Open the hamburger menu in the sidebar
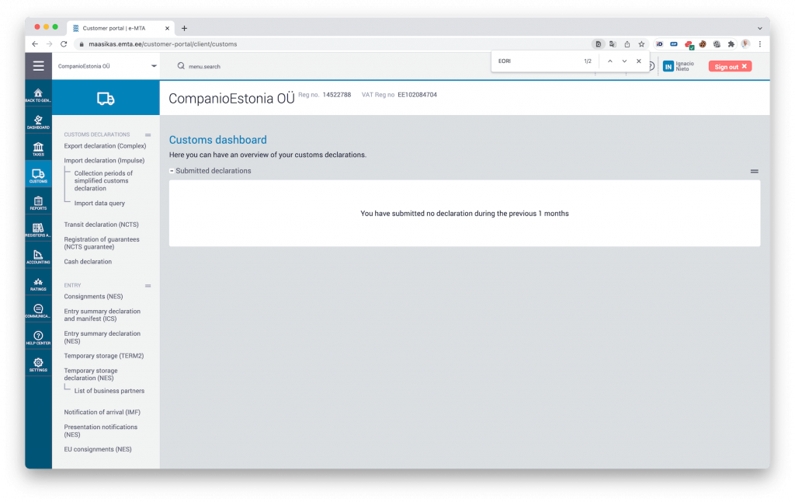Viewport: 795px width, 502px height. pos(39,66)
